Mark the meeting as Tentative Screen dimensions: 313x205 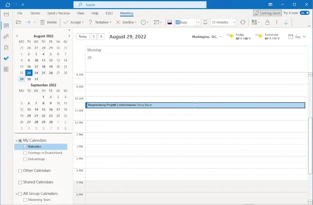[100, 22]
